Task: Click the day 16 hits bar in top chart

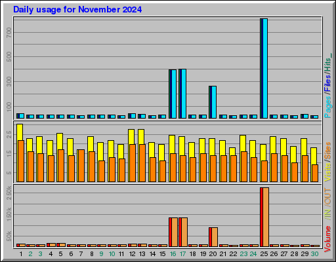Action: coord(173,94)
